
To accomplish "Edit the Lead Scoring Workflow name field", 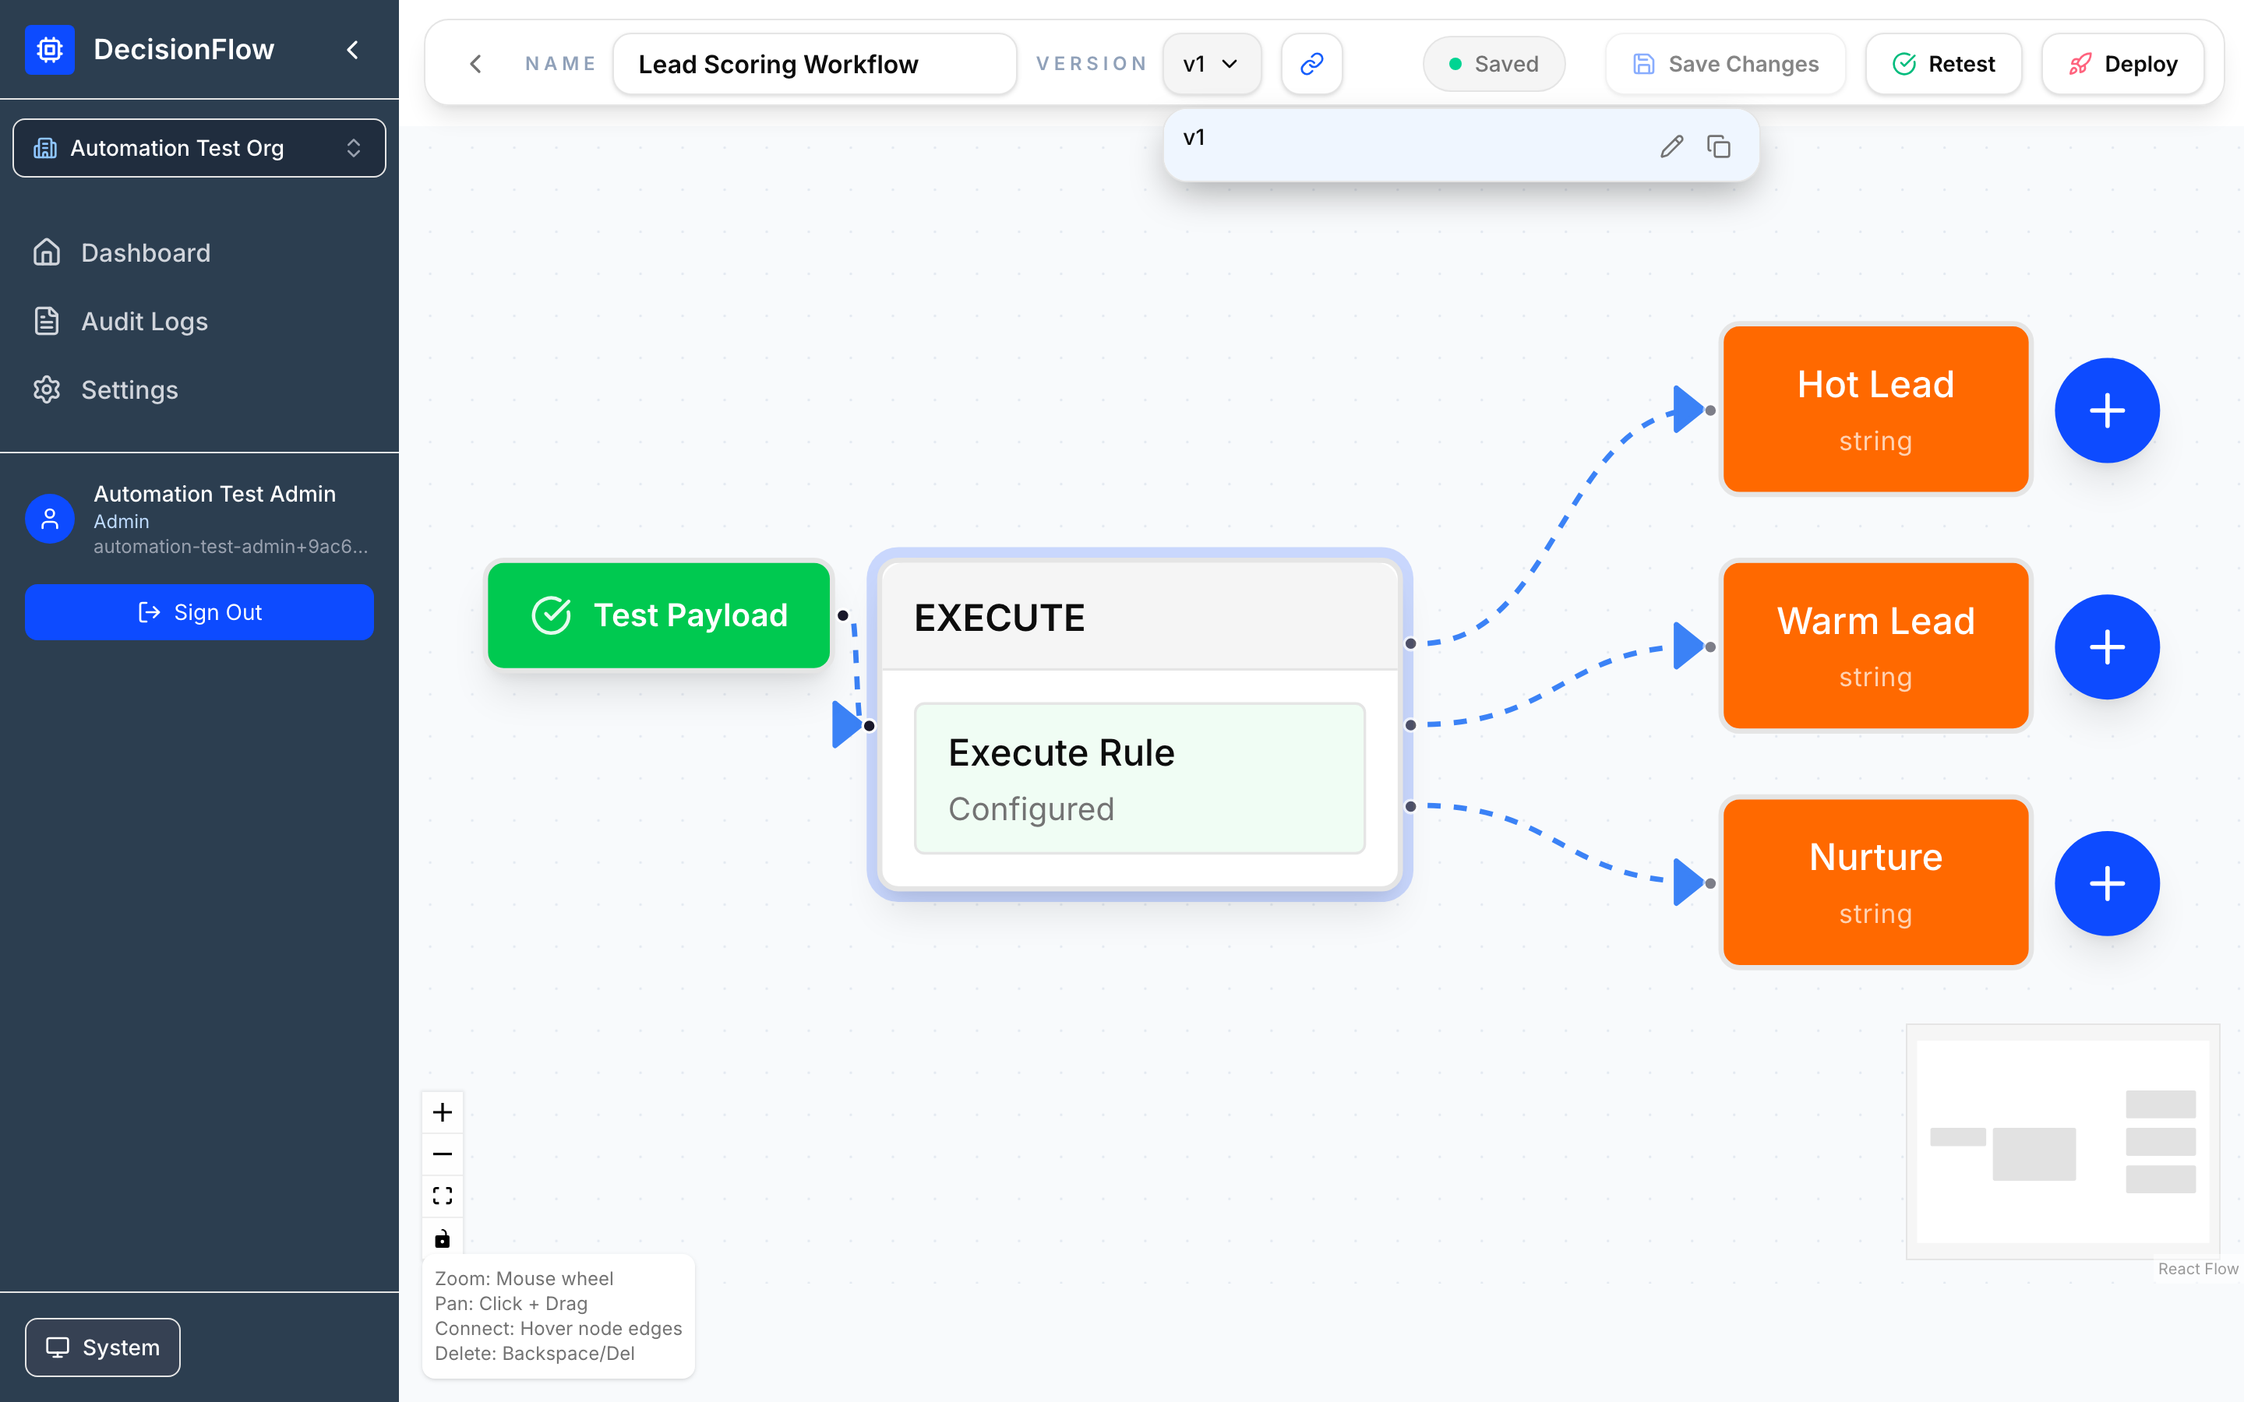I will tap(814, 64).
